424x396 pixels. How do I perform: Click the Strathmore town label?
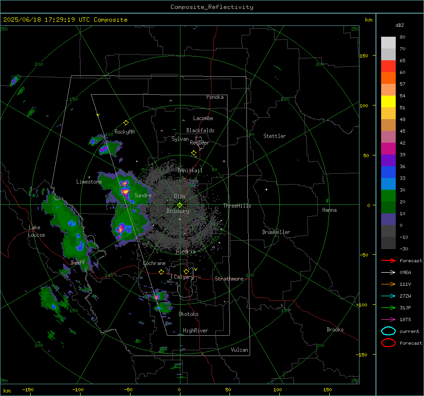[229, 279]
